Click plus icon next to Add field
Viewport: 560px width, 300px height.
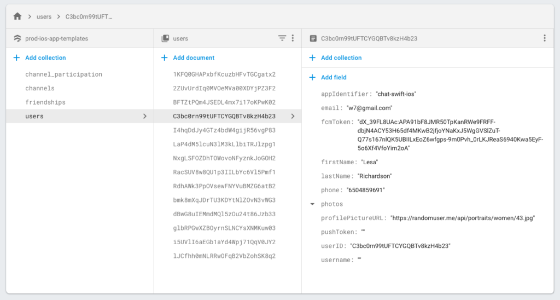pyautogui.click(x=312, y=77)
